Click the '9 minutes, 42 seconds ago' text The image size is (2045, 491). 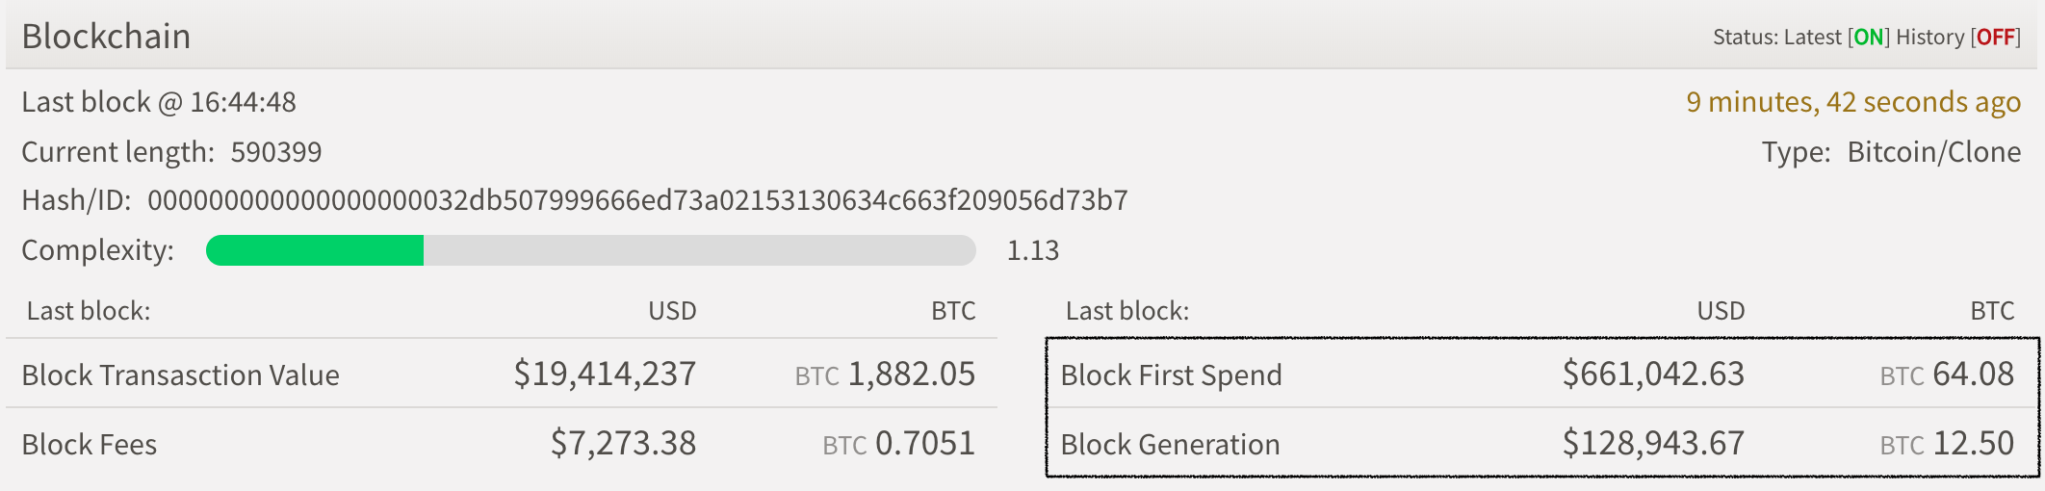(1852, 102)
